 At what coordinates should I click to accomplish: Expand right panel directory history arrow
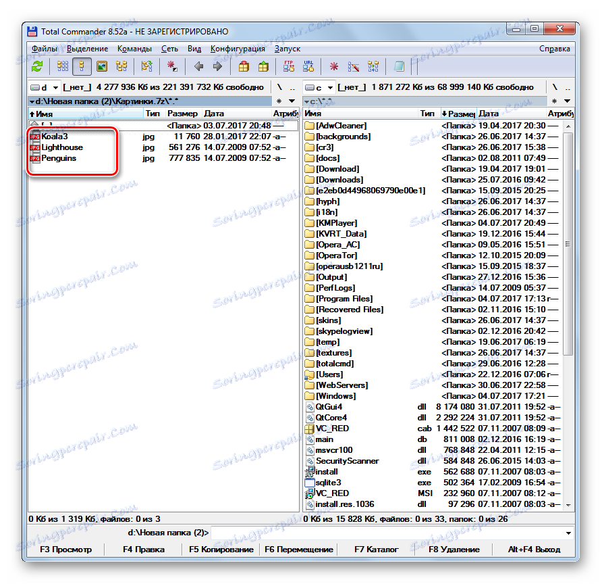coord(567,101)
